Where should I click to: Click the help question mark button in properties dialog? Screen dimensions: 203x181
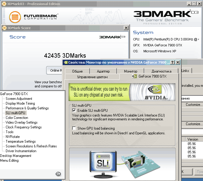[172, 62]
